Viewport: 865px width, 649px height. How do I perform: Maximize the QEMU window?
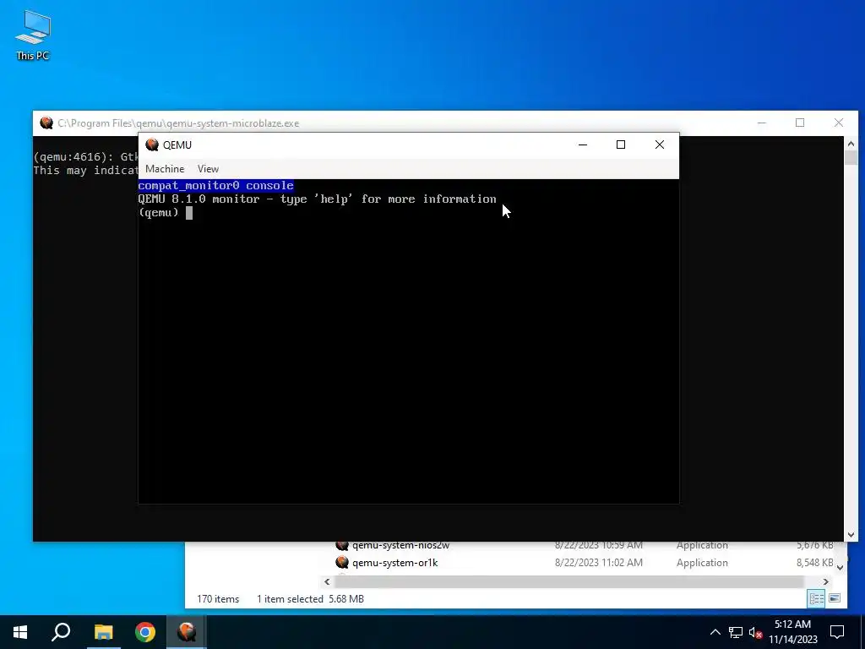(x=621, y=145)
